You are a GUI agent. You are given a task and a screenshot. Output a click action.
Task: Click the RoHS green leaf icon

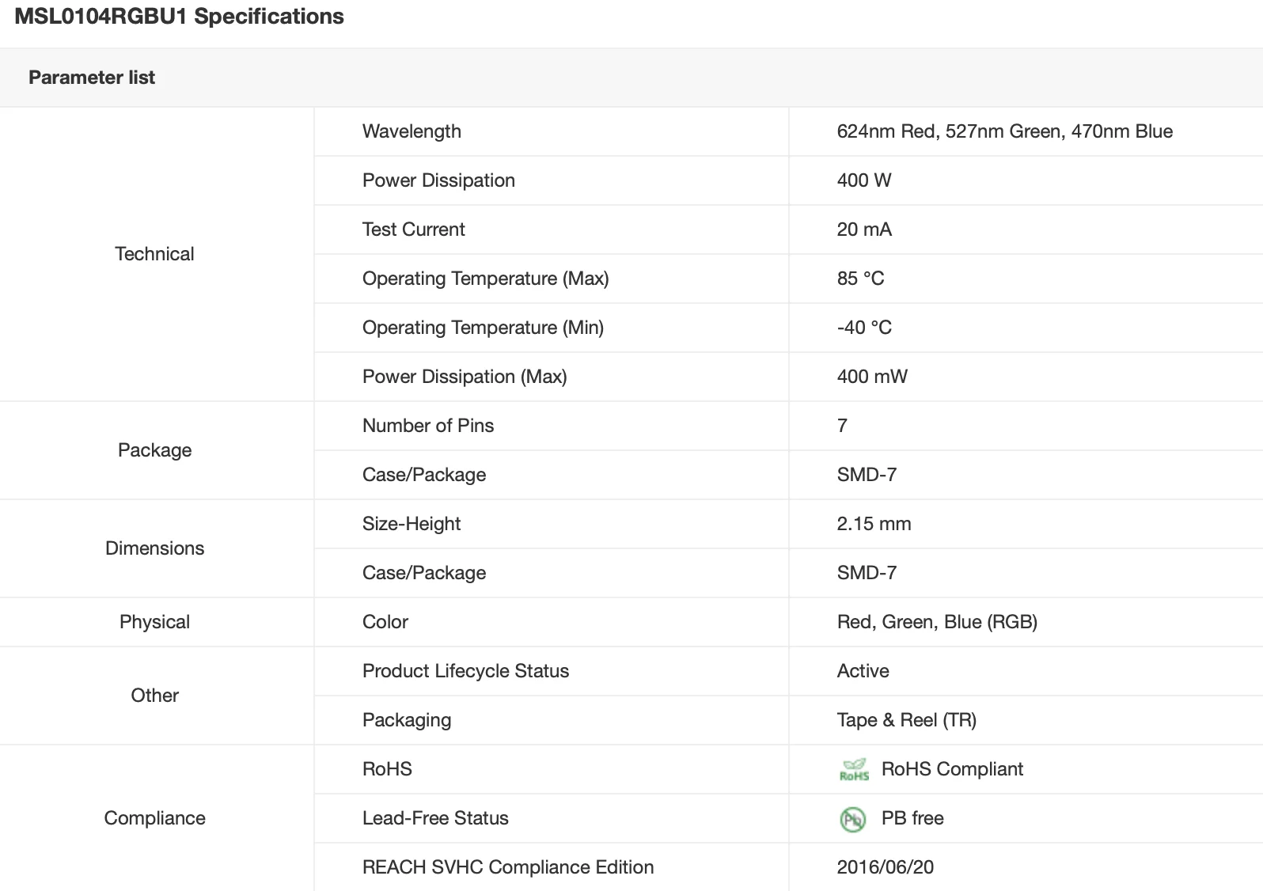pos(854,769)
